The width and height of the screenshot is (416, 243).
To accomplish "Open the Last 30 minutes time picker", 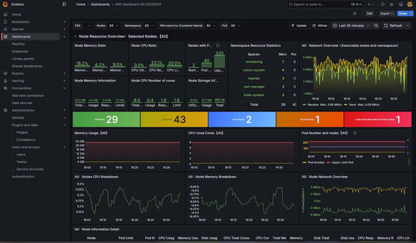I will click(x=351, y=26).
